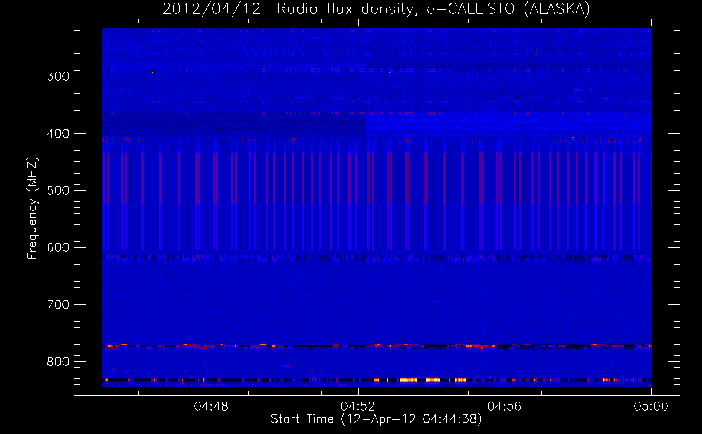Screen dimensions: 702x434
Task: Click the 05:00 time tick label
Action: coord(651,406)
